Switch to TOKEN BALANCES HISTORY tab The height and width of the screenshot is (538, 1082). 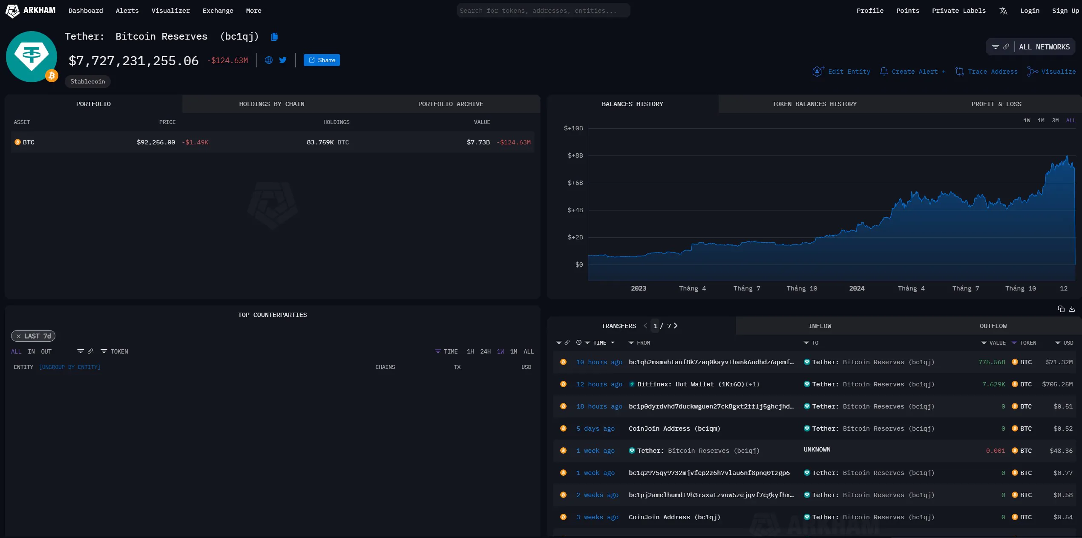pos(814,104)
